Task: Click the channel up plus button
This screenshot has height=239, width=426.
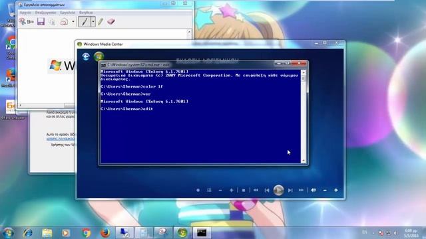Action: (x=232, y=191)
